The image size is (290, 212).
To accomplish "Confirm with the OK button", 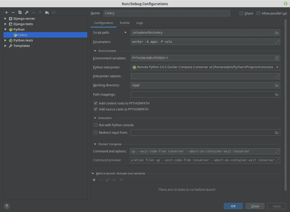I will click(233, 206).
